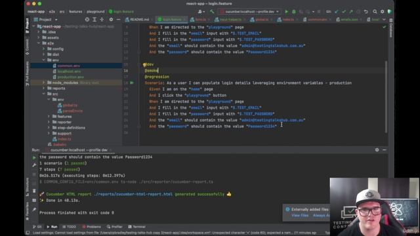Open the Terminal tool window tab
420x236 pixels.
pos(136,227)
